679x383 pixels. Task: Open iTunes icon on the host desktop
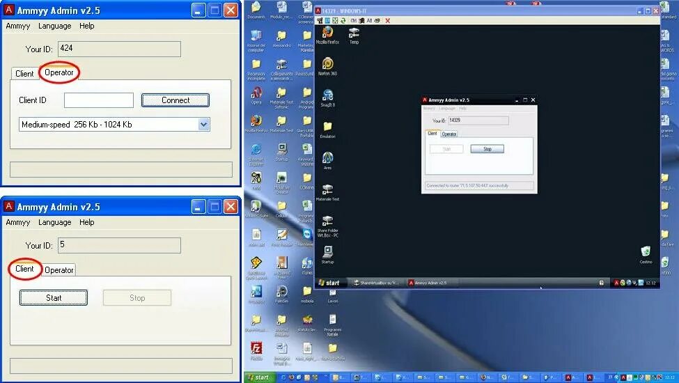click(x=307, y=266)
